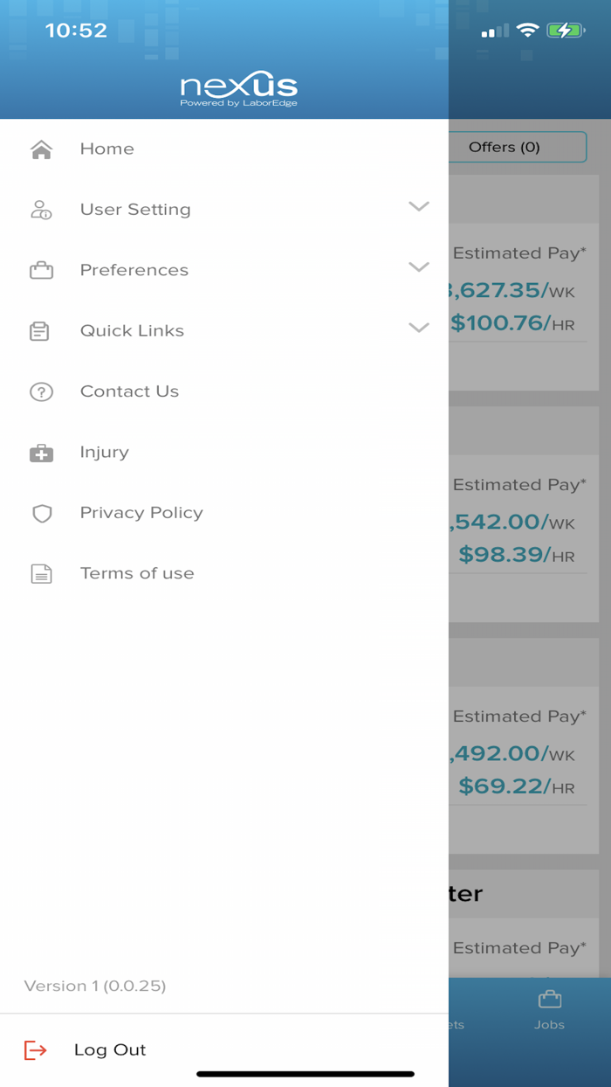Expand the Preferences submenu chevron
This screenshot has width=611, height=1087.
(x=419, y=267)
